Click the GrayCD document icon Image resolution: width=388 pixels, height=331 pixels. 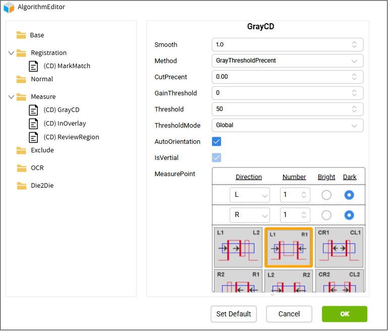click(33, 110)
